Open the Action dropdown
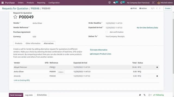The width and height of the screenshot is (174, 97). click(x=143, y=8)
